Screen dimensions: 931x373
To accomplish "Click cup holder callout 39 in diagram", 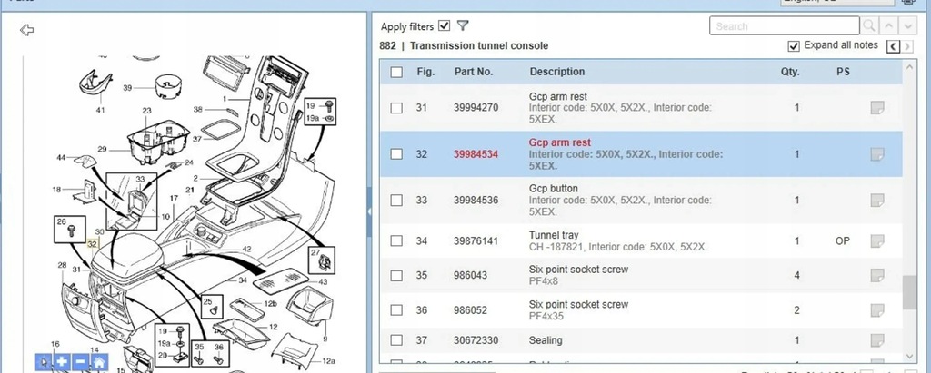I will click(x=127, y=88).
